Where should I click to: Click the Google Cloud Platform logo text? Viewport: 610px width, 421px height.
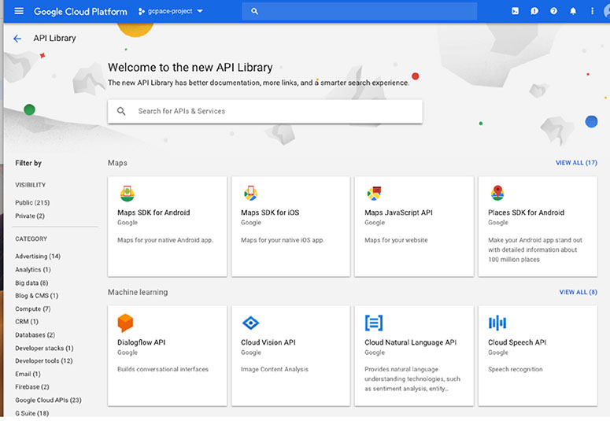(x=80, y=12)
